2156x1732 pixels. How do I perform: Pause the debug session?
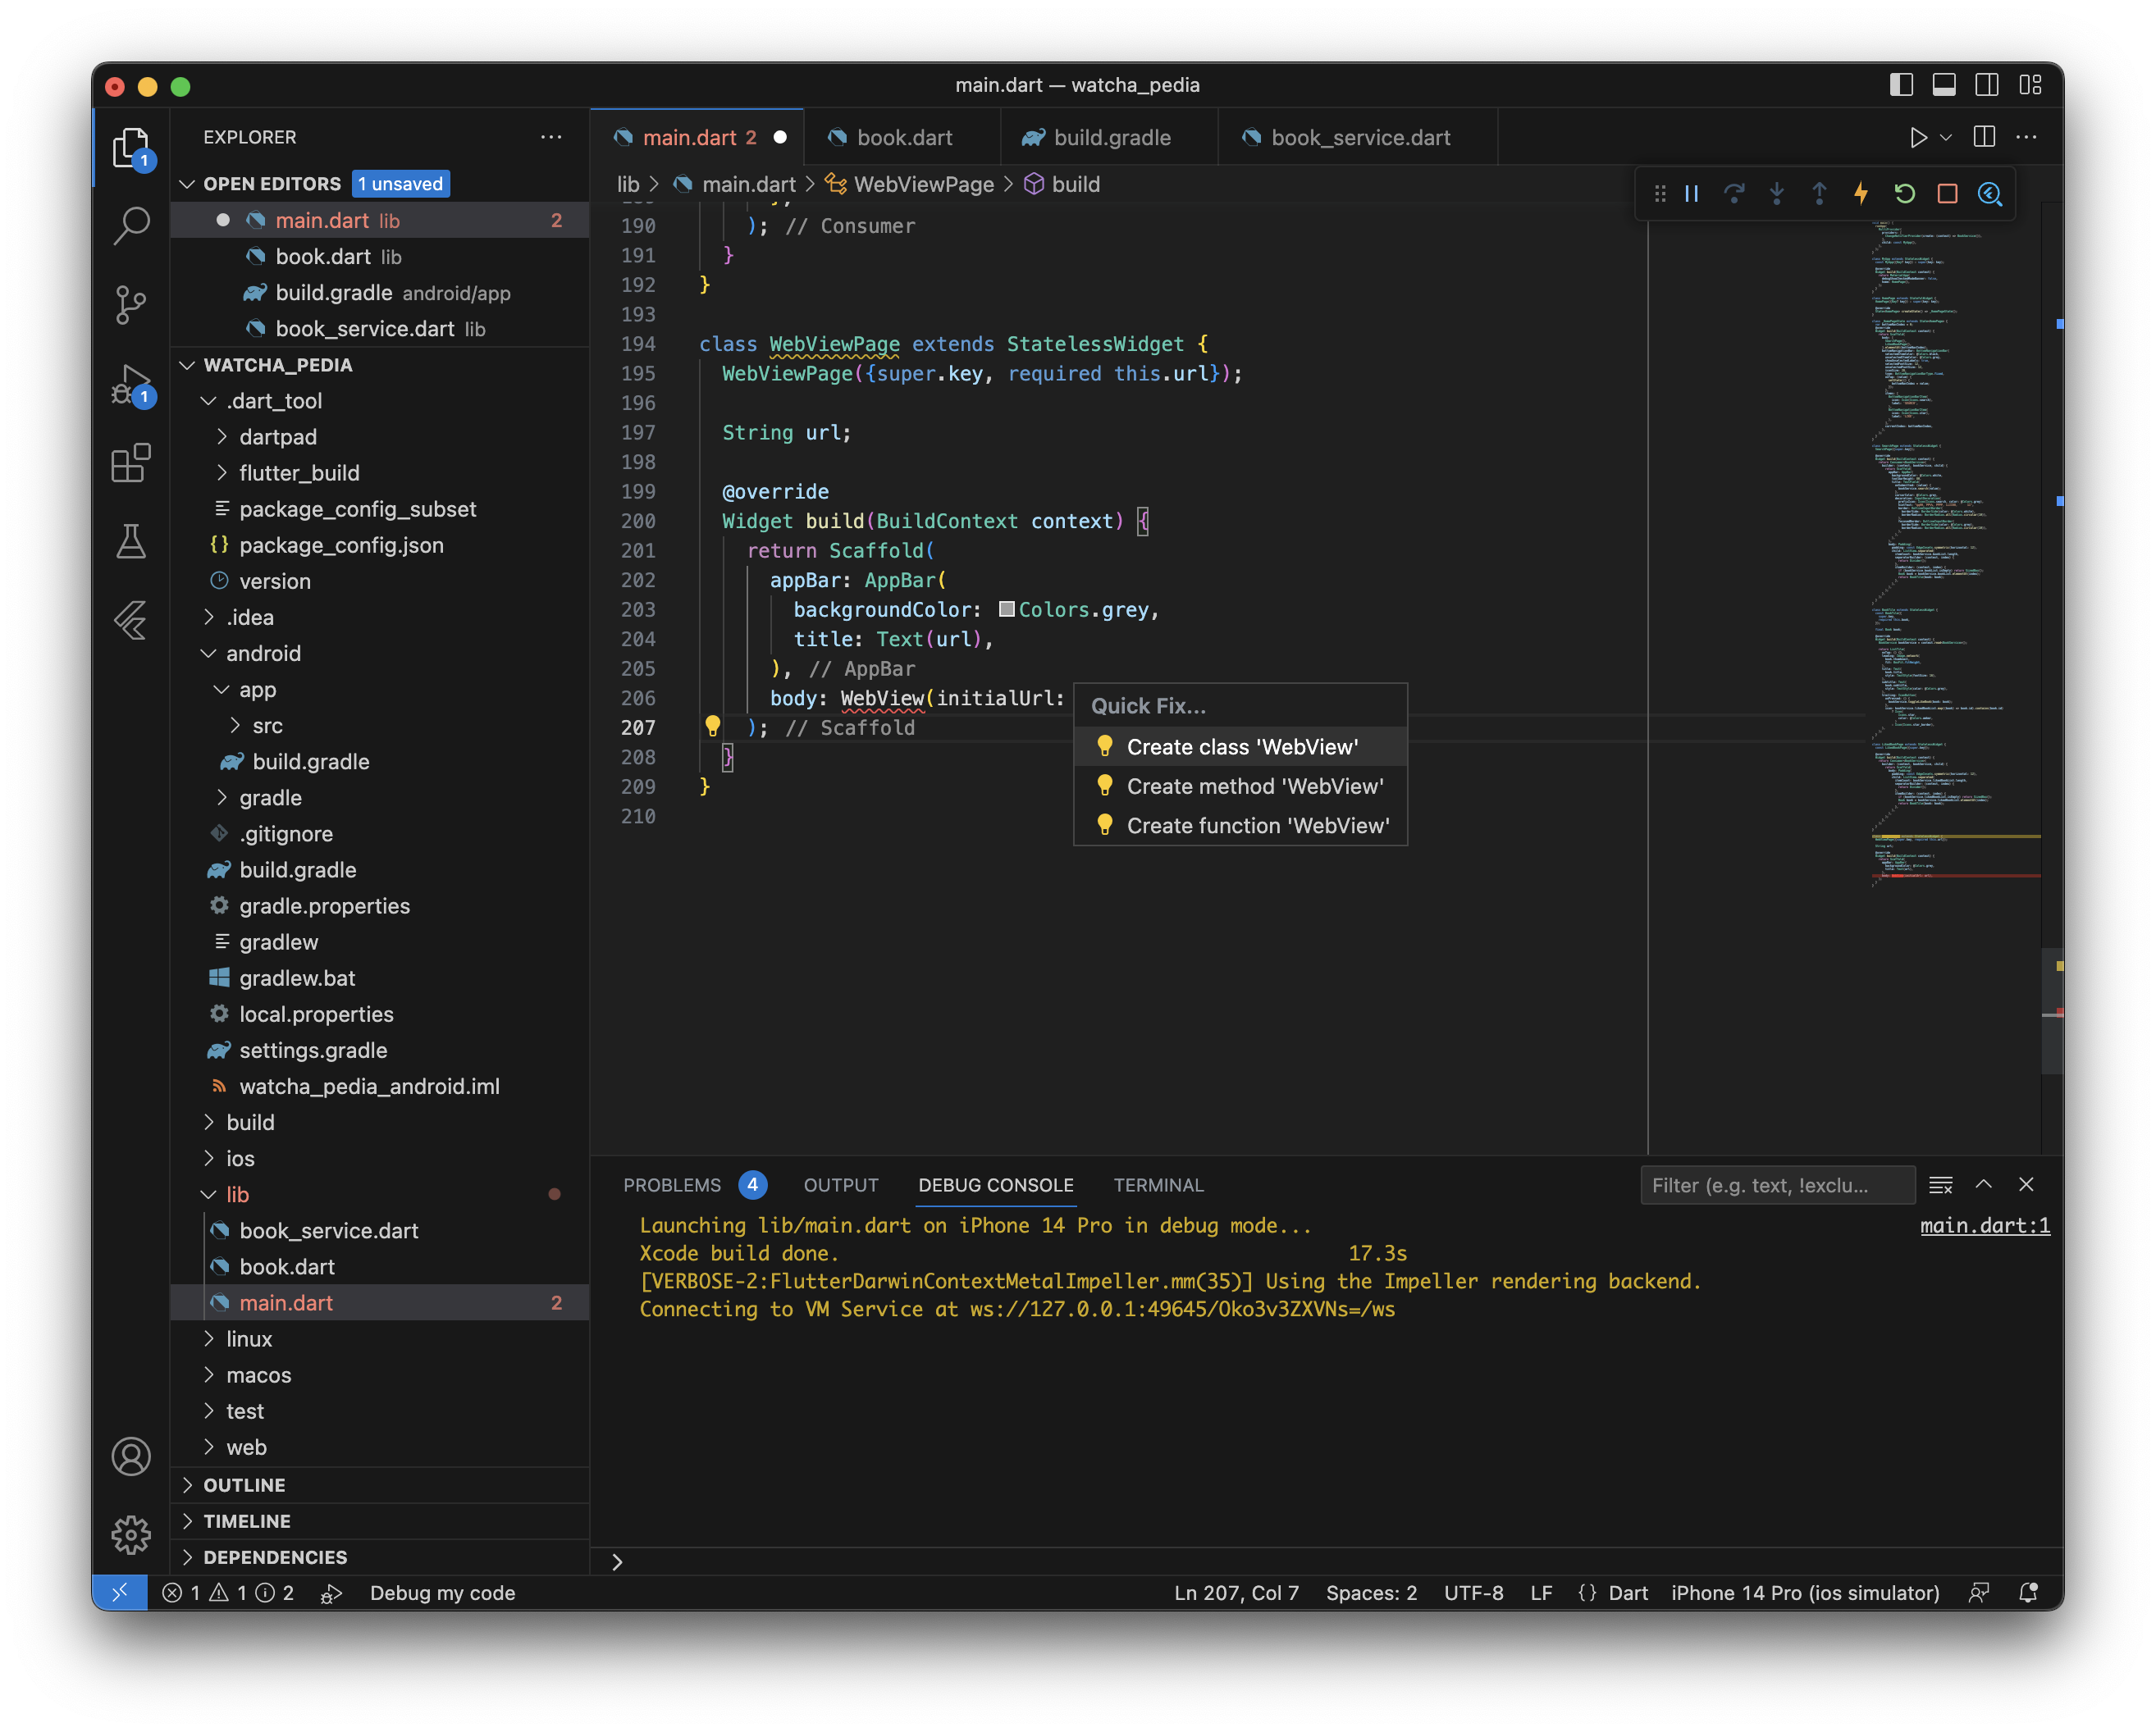pyautogui.click(x=1692, y=194)
